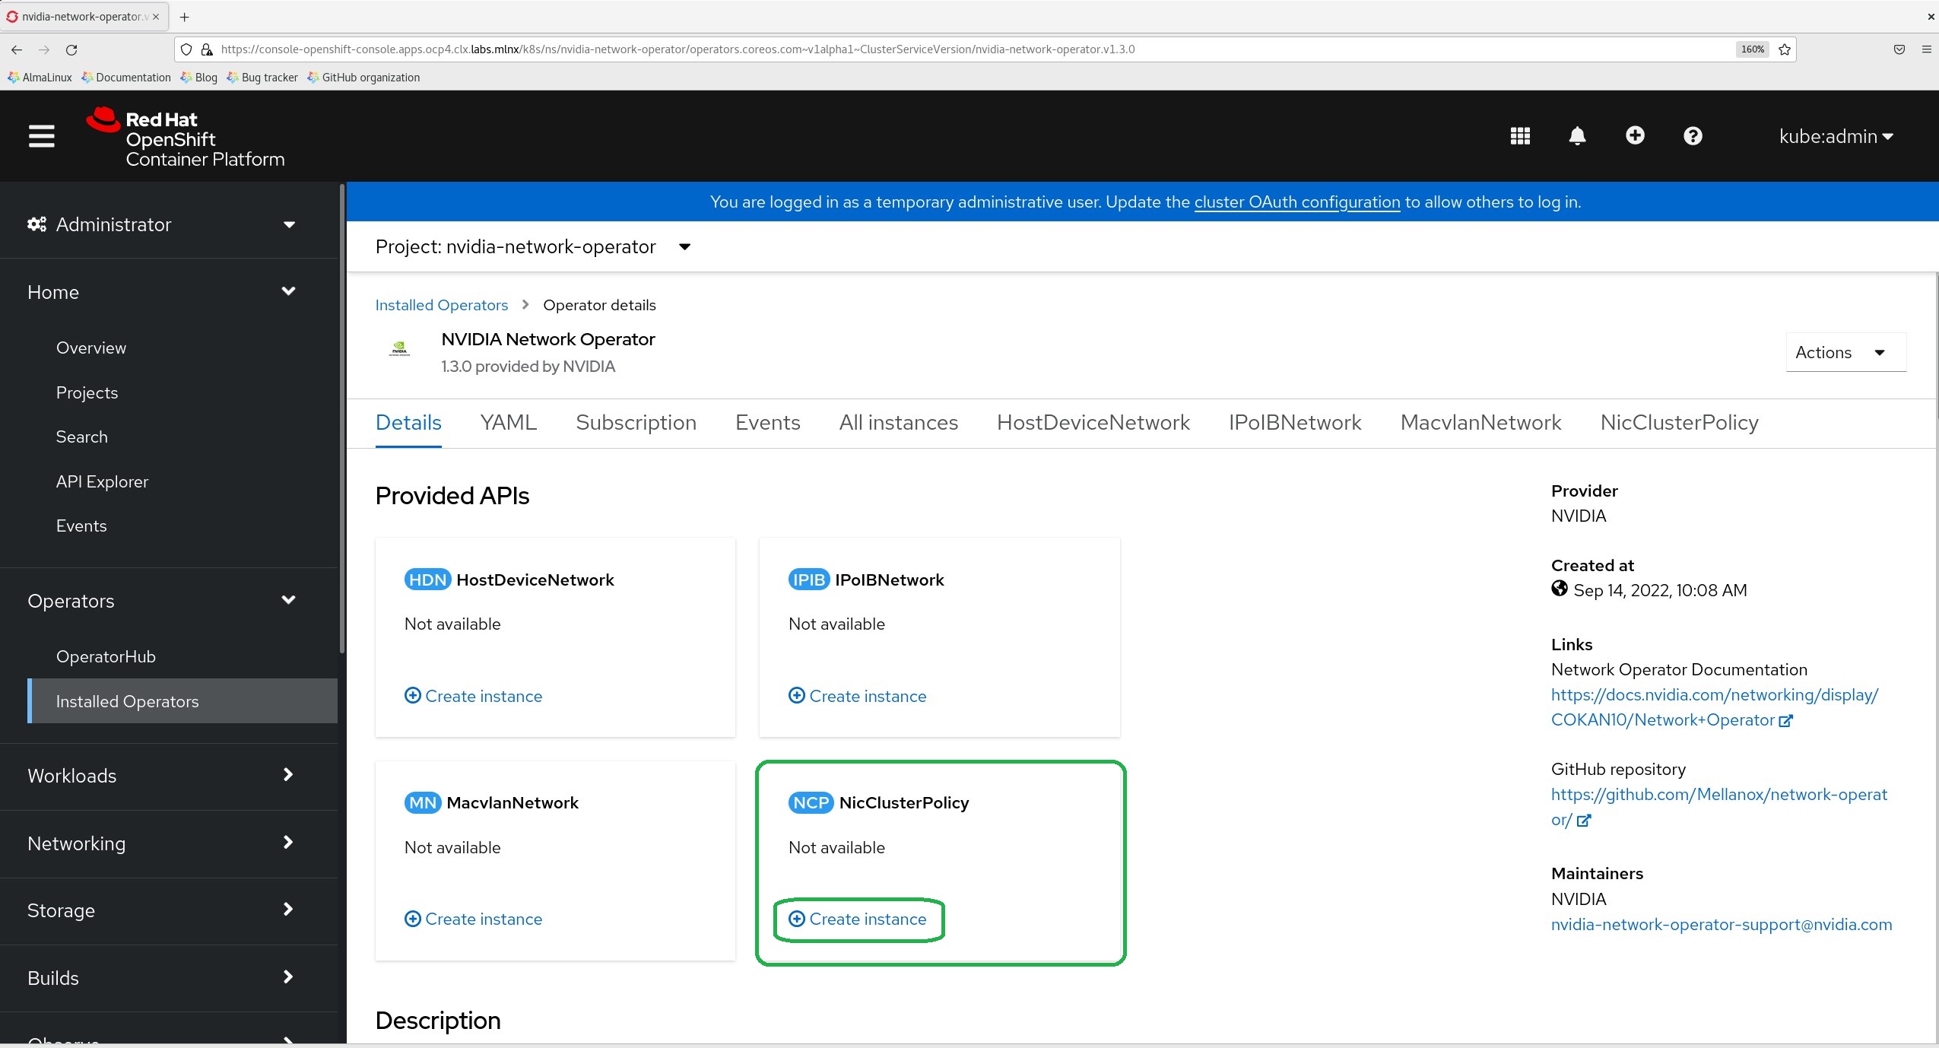Switch to the YAML tab
This screenshot has width=1939, height=1048.
pos(509,423)
